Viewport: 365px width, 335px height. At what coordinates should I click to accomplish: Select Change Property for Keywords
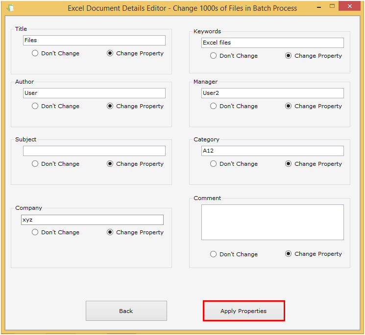(x=314, y=56)
